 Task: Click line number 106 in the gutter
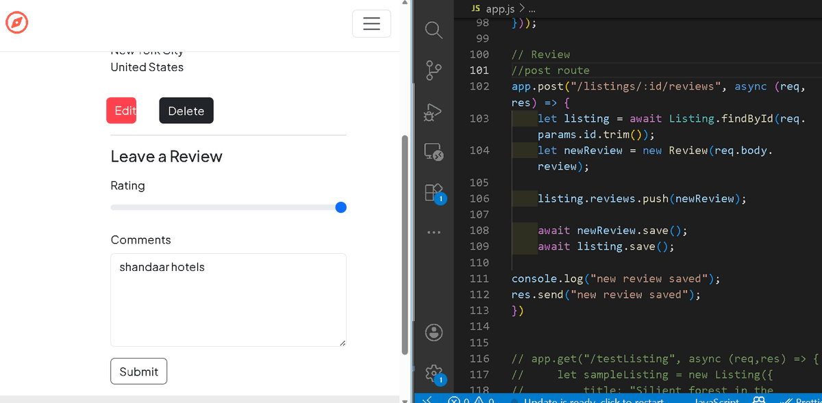[480, 198]
